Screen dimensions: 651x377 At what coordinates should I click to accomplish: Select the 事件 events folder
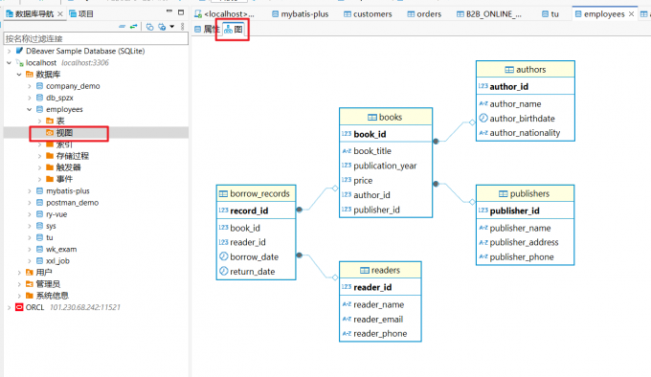pos(64,179)
